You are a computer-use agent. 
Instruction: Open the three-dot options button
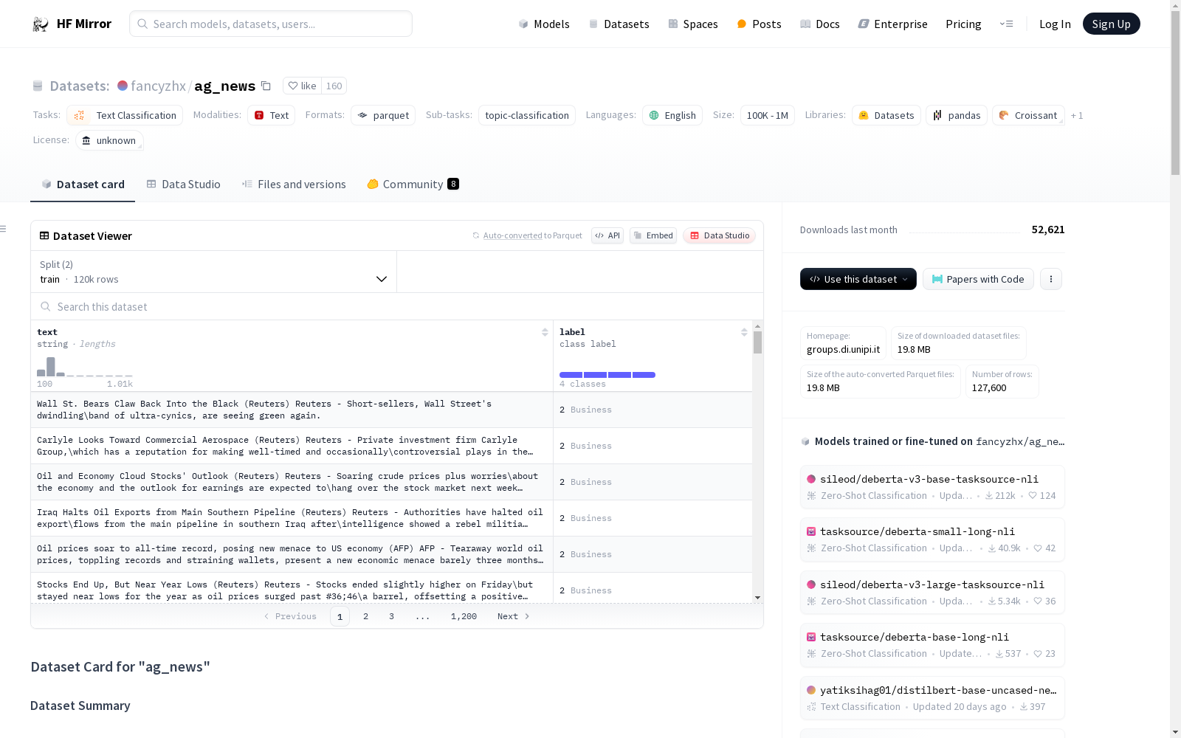(1051, 279)
